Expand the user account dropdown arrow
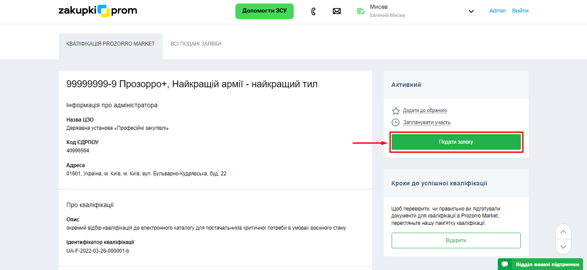Viewport: 587px width, 270px height. pos(471,11)
